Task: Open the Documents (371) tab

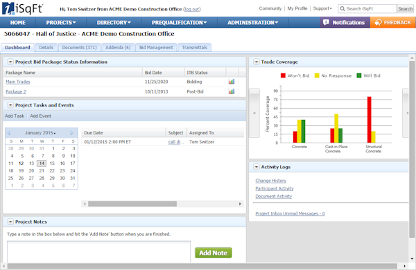Action: tap(79, 48)
